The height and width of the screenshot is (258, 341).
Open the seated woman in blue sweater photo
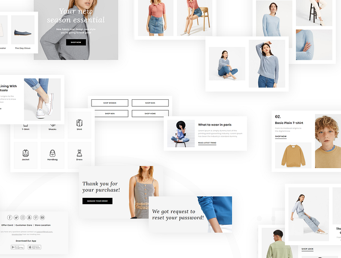(227, 64)
